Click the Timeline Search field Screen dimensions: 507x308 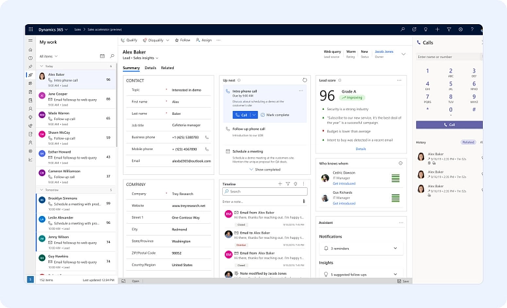(x=265, y=191)
